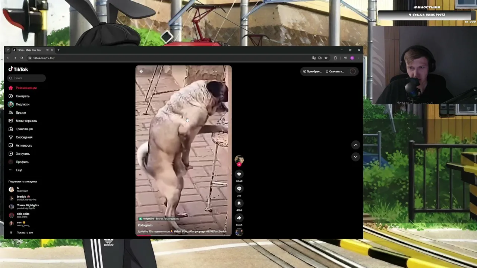Open a new browser tab

coord(58,50)
